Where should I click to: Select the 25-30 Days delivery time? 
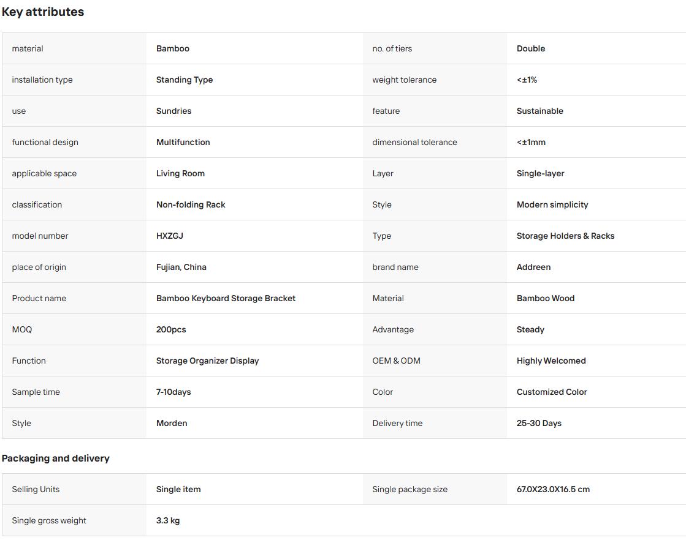[x=539, y=424]
